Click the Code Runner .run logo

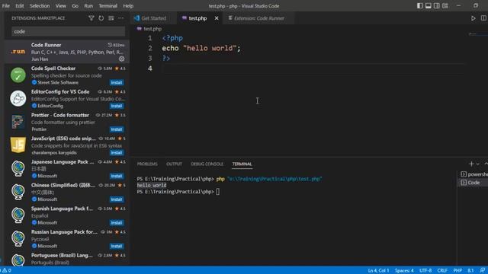click(x=18, y=52)
